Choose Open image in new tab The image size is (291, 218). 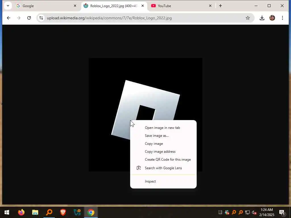(163, 128)
